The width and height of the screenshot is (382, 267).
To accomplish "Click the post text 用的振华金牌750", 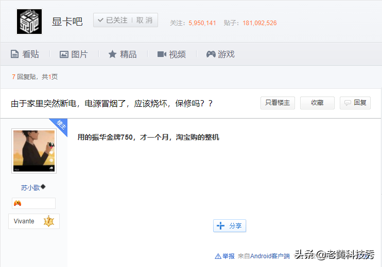I will 148,137.
